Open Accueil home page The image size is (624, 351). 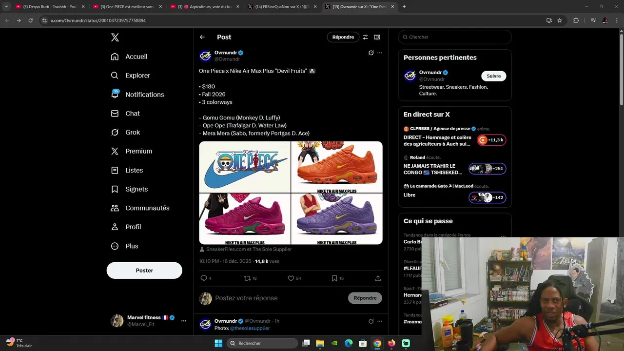[x=129, y=57]
